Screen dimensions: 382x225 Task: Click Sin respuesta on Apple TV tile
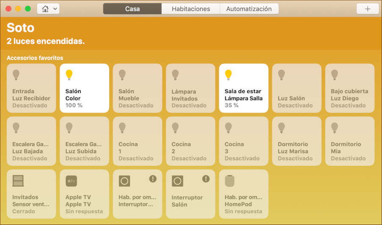84,211
